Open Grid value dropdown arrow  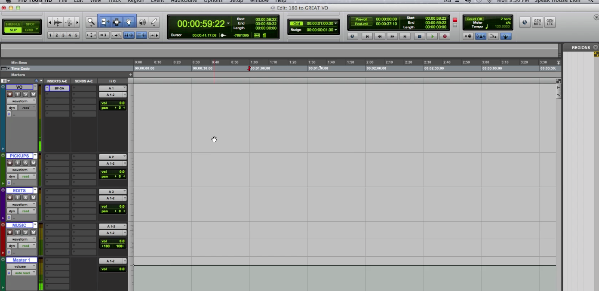[335, 23]
